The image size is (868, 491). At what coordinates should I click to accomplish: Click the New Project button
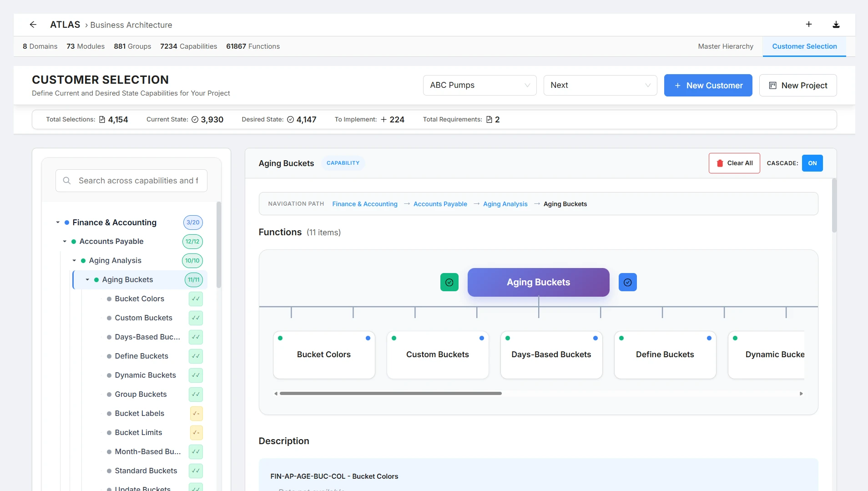click(798, 85)
